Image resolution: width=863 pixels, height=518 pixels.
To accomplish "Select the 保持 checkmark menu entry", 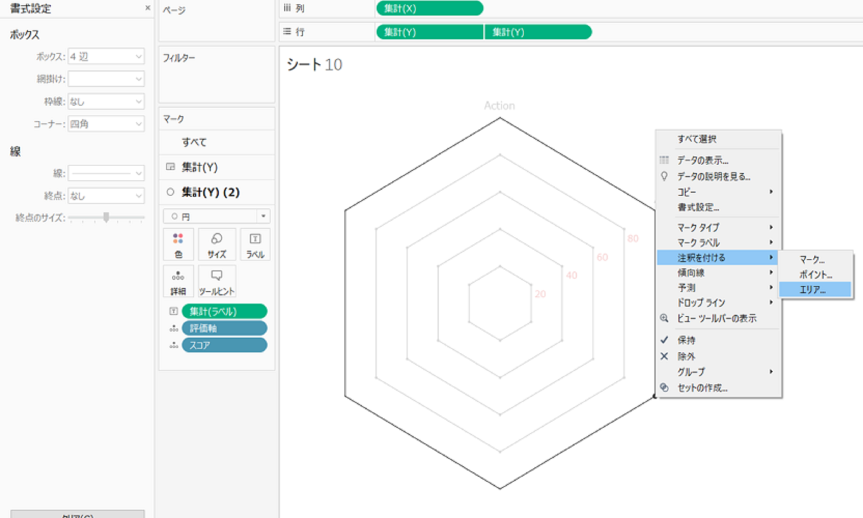I will coord(686,340).
